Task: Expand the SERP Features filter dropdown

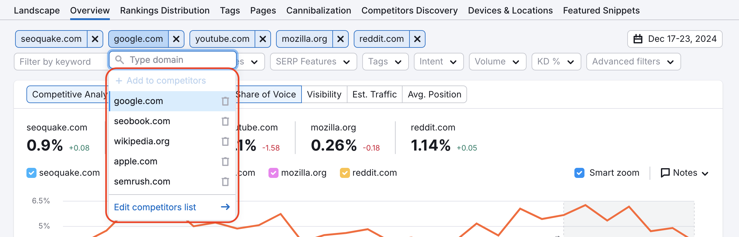Action: [x=313, y=62]
